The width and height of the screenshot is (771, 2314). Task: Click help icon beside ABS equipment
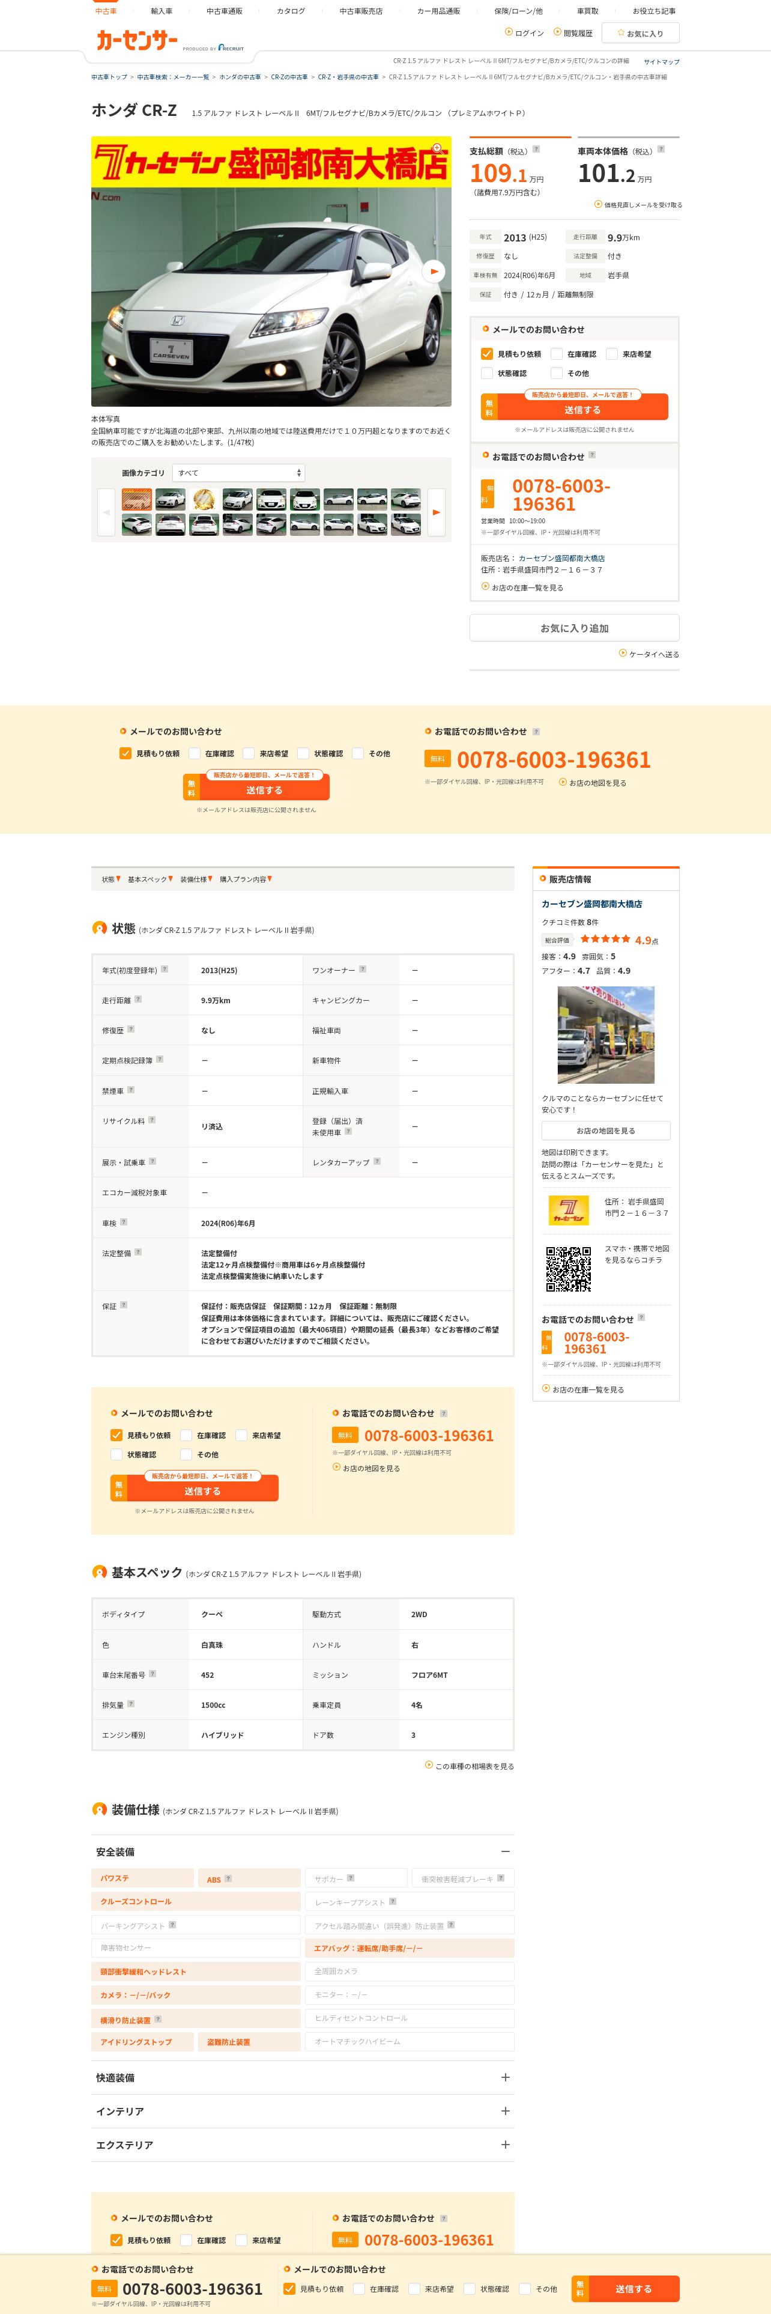(x=228, y=1878)
